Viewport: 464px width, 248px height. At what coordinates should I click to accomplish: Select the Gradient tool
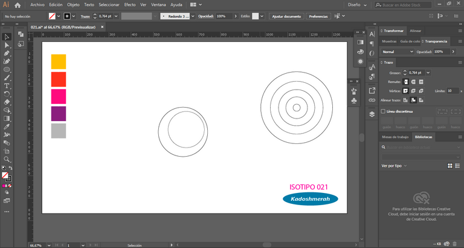7,119
